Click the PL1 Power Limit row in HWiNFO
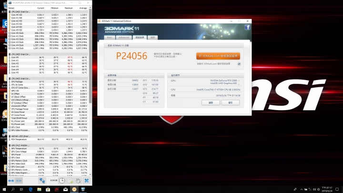Image resolution: width=343 pixels, height=193 pixels. (x=48, y=121)
